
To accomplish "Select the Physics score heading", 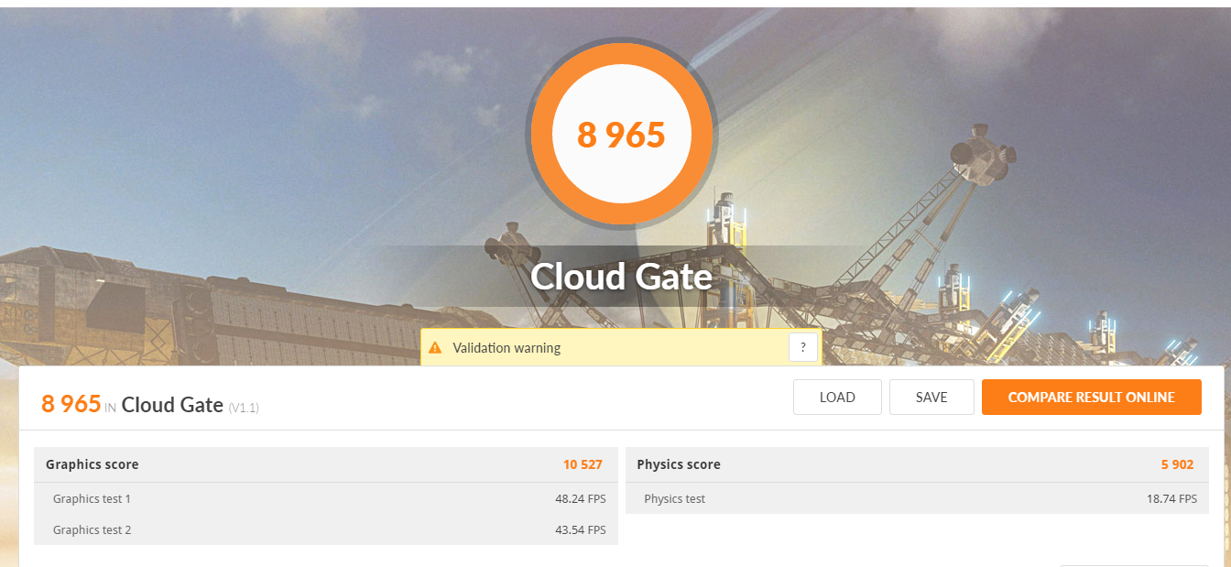I will pyautogui.click(x=679, y=464).
